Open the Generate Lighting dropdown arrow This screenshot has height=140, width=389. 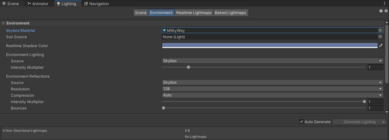384,122
